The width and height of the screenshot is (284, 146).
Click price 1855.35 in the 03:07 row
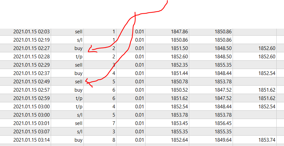(x=180, y=132)
